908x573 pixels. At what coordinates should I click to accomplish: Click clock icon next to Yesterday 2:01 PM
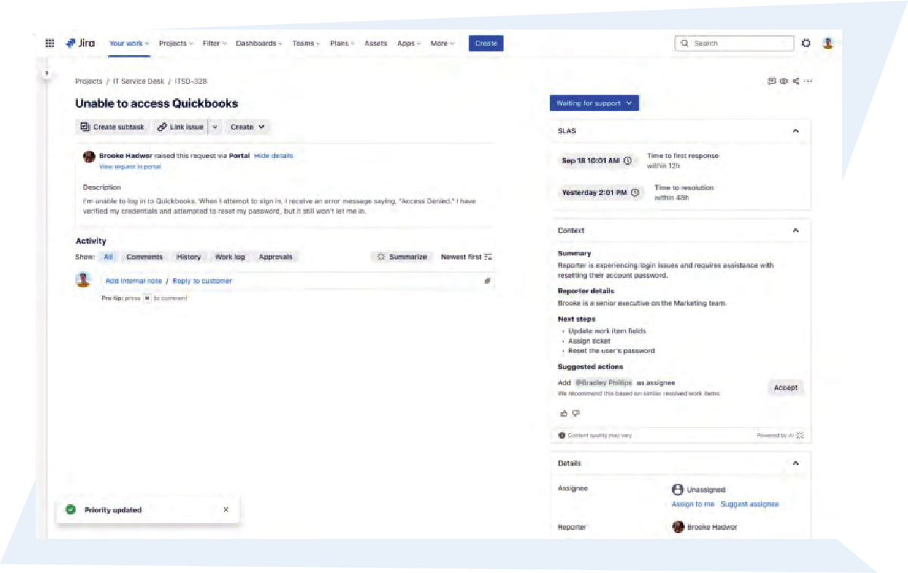point(635,193)
